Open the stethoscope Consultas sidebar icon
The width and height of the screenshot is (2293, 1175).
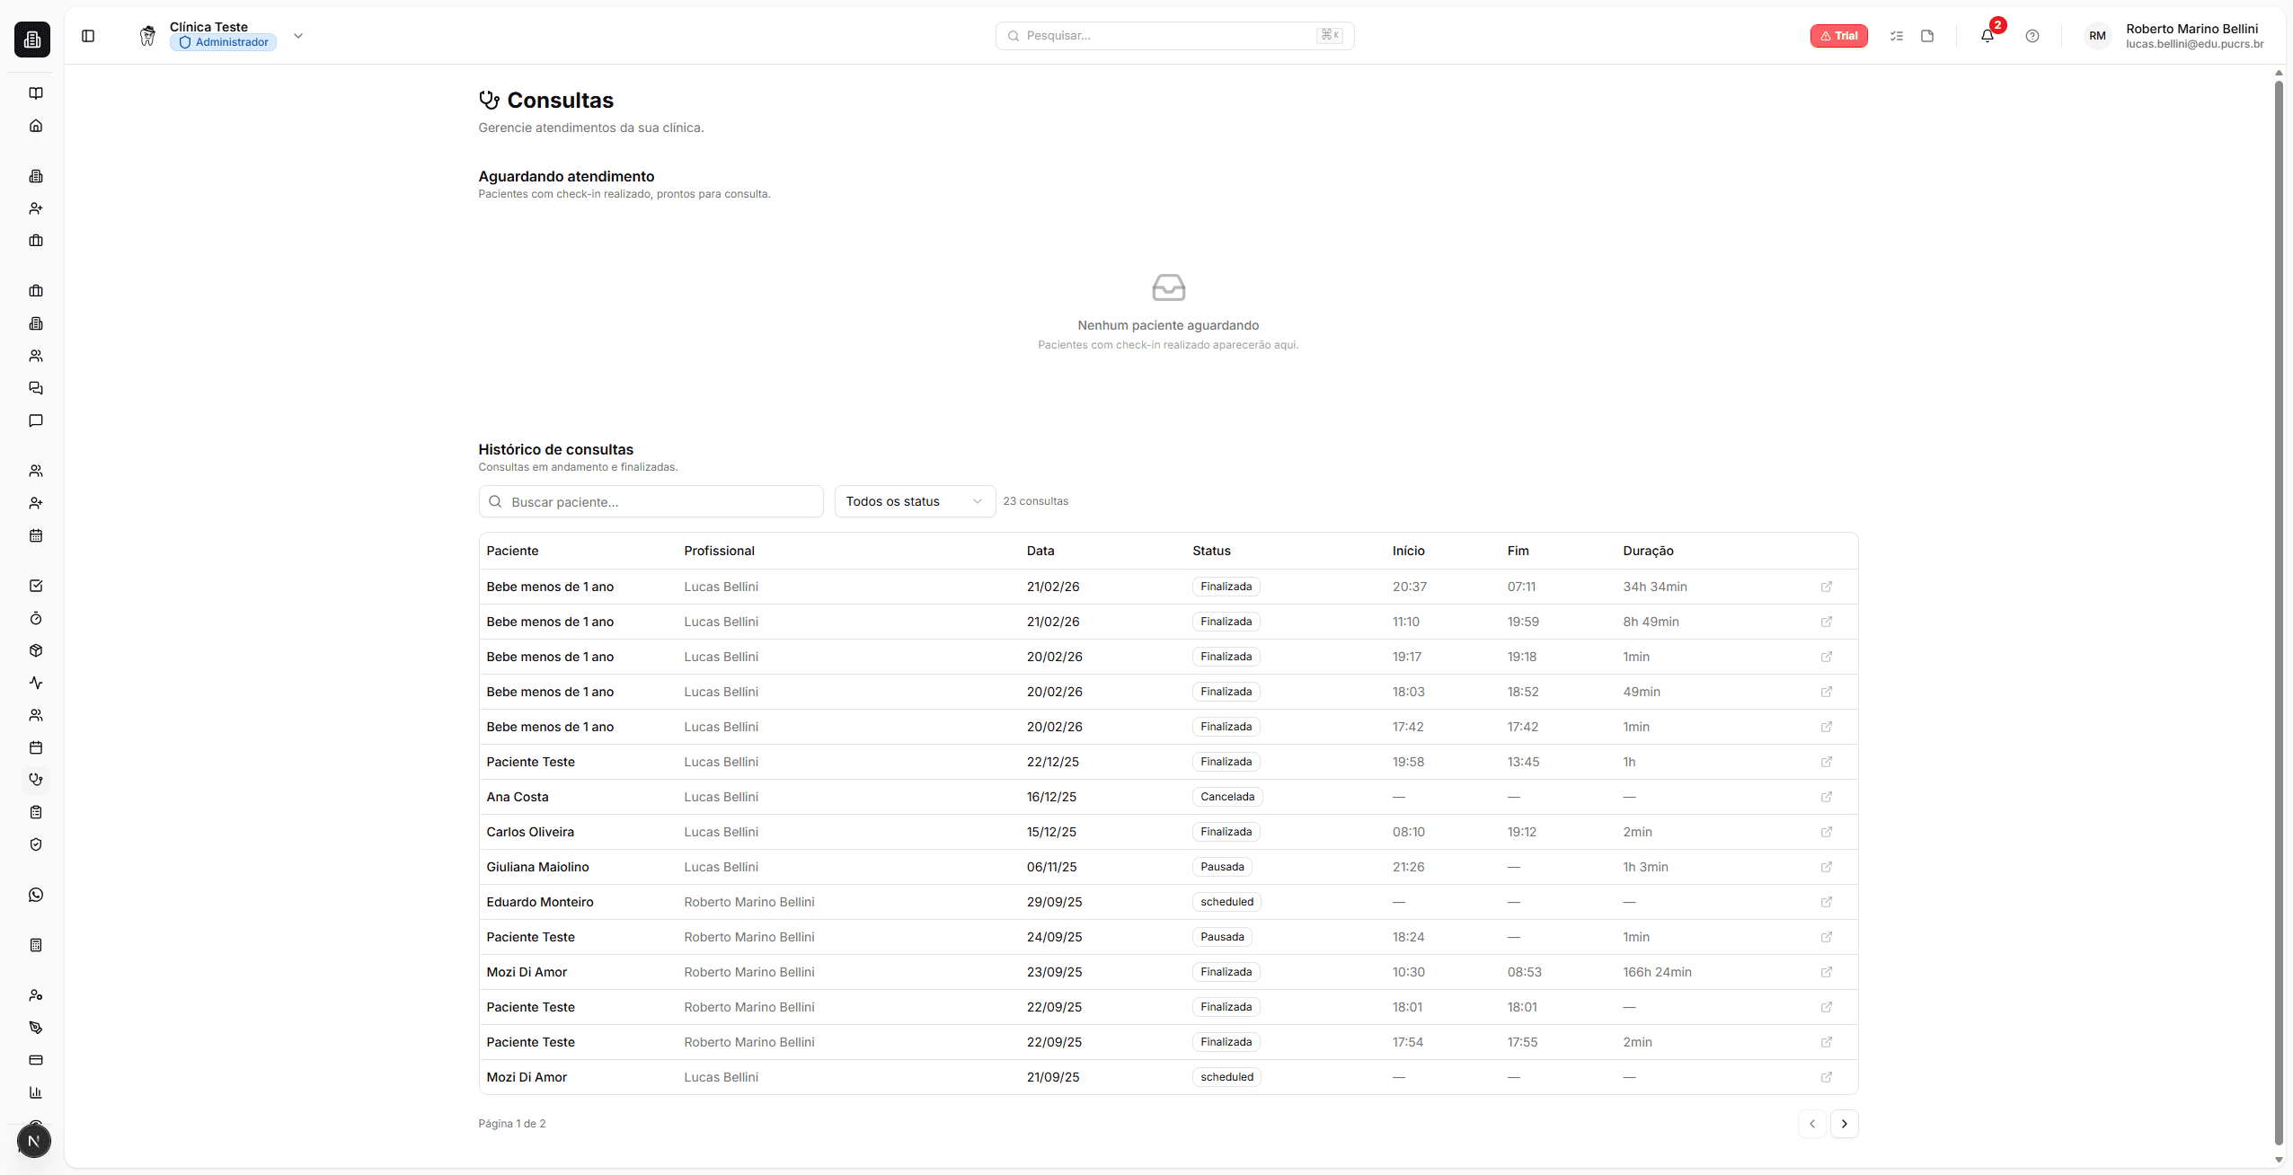[36, 780]
